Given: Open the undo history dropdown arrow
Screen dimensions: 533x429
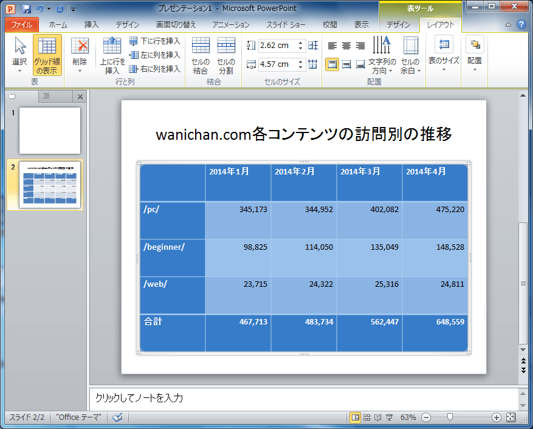Looking at the screenshot, I should coord(49,9).
